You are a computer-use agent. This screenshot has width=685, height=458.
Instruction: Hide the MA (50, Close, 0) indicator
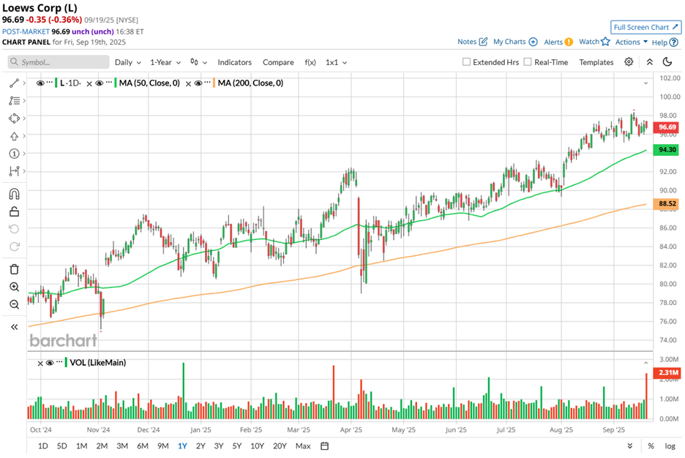(x=101, y=83)
